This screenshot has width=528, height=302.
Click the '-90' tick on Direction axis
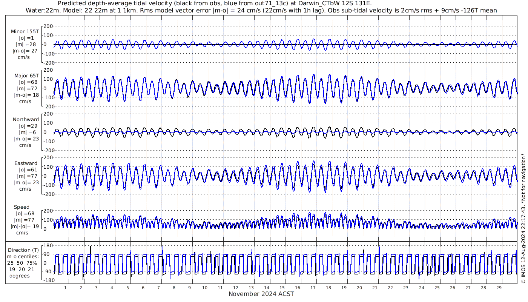48,271
